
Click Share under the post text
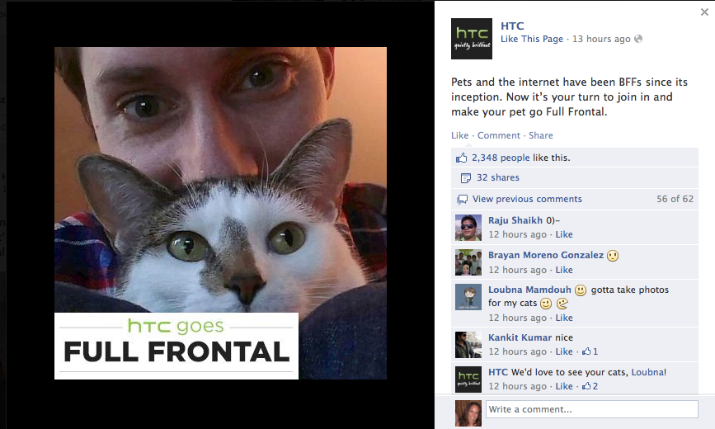[x=541, y=135]
